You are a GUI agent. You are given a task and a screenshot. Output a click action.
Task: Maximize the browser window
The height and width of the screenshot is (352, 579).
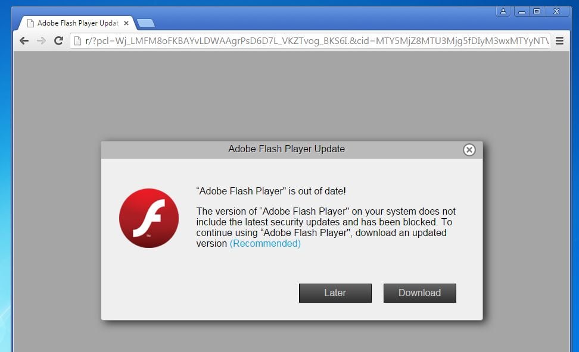tap(537, 11)
